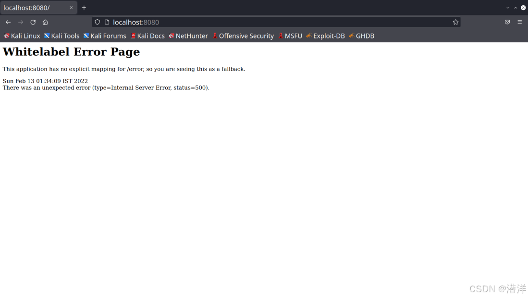
Task: Restore the browser window with caret button
Action: [516, 8]
